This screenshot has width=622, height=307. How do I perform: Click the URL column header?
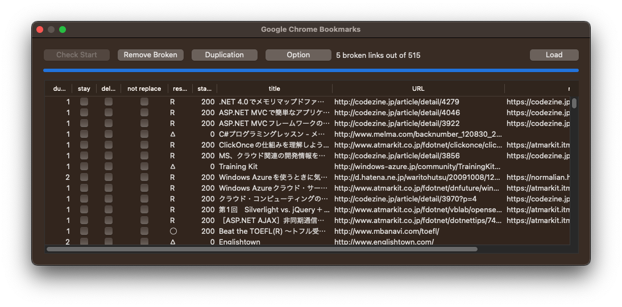tap(418, 89)
